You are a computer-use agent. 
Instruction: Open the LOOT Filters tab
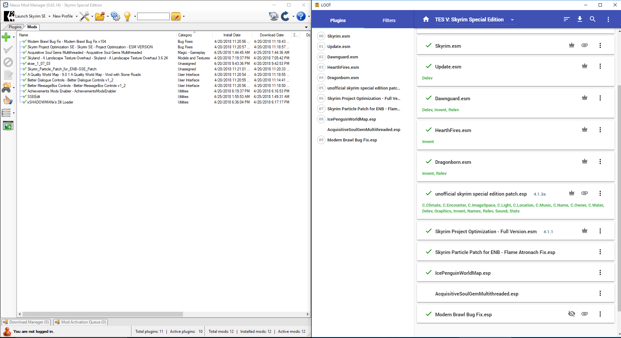tap(389, 20)
